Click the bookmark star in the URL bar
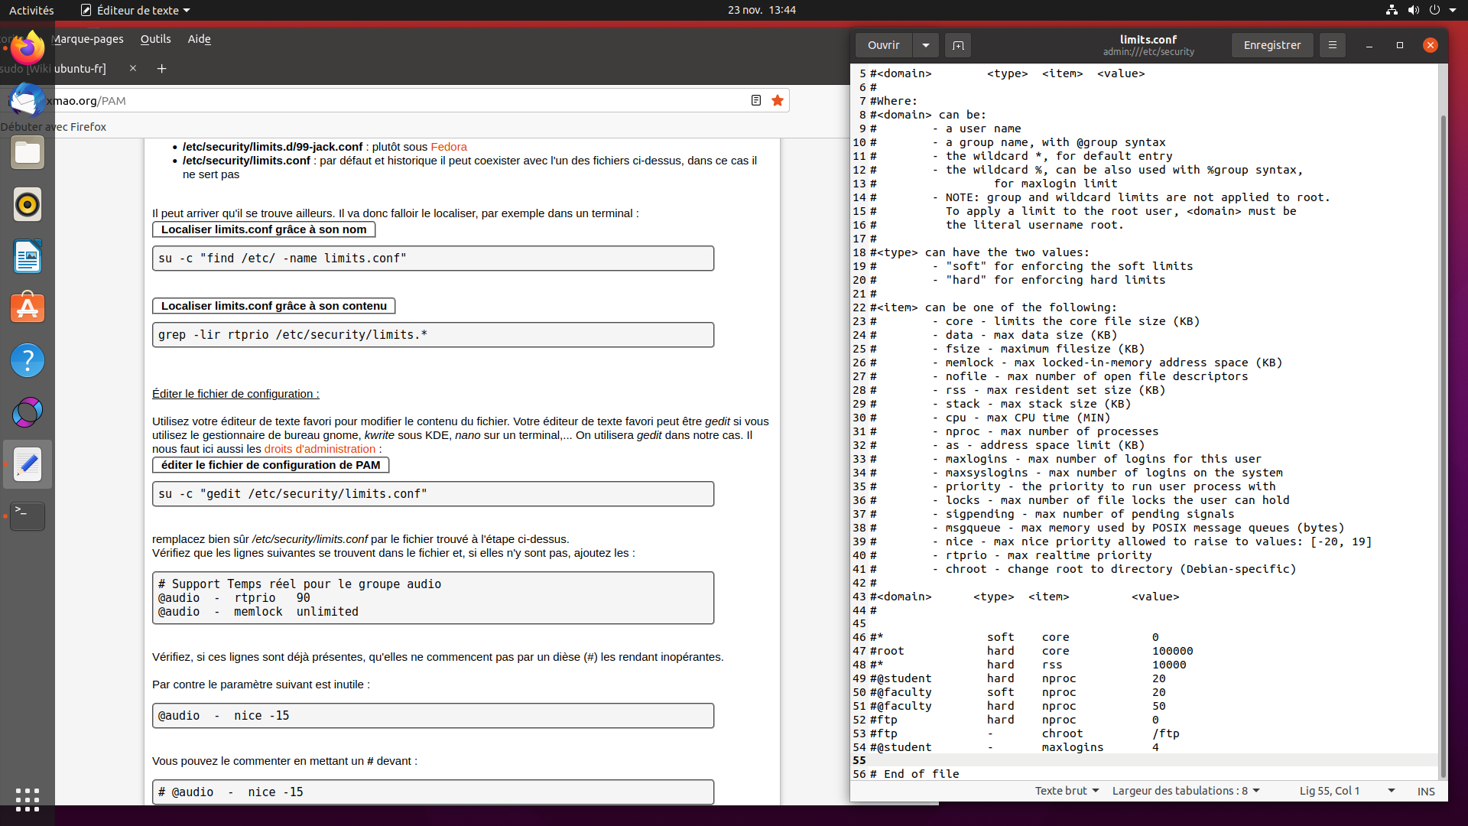This screenshot has height=826, width=1468. point(778,100)
